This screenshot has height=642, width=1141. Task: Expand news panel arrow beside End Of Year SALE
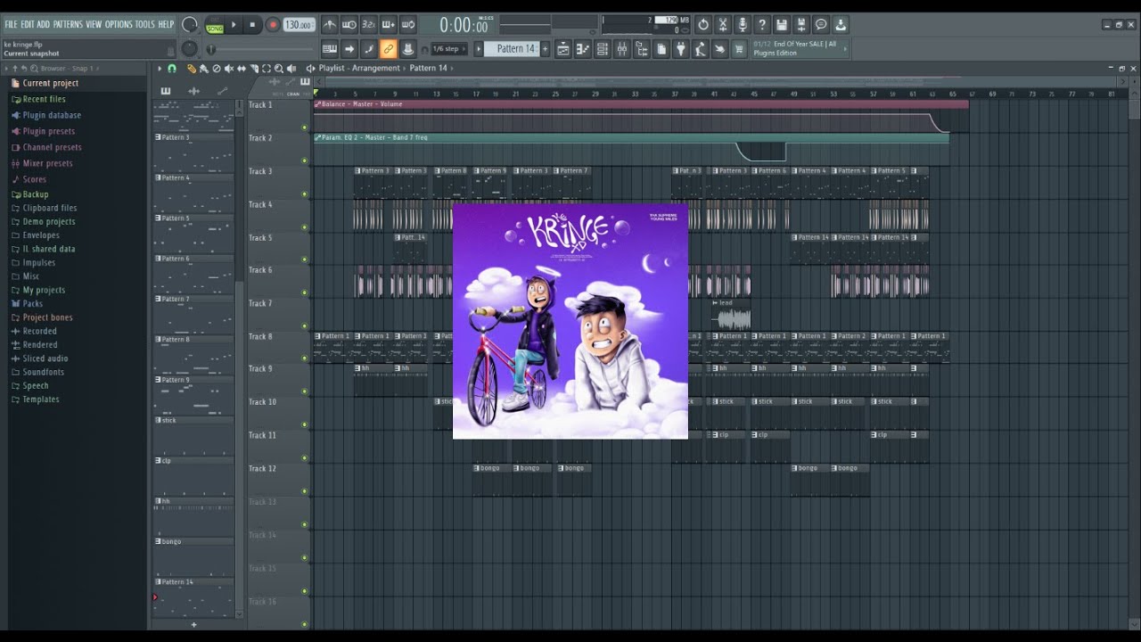[845, 49]
